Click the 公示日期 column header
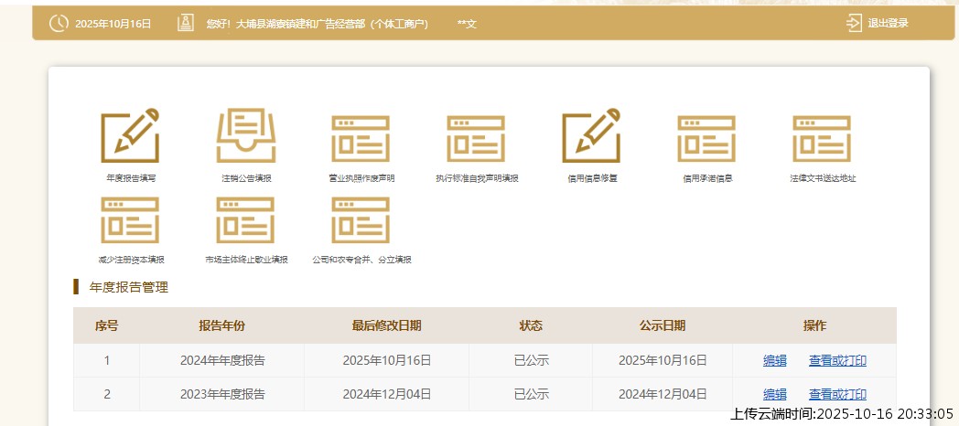Screen dimensions: 959x426 pyautogui.click(x=663, y=325)
